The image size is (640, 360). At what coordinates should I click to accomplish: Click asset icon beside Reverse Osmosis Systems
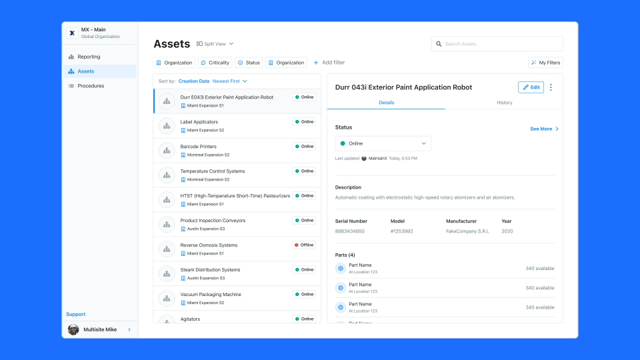pyautogui.click(x=167, y=249)
